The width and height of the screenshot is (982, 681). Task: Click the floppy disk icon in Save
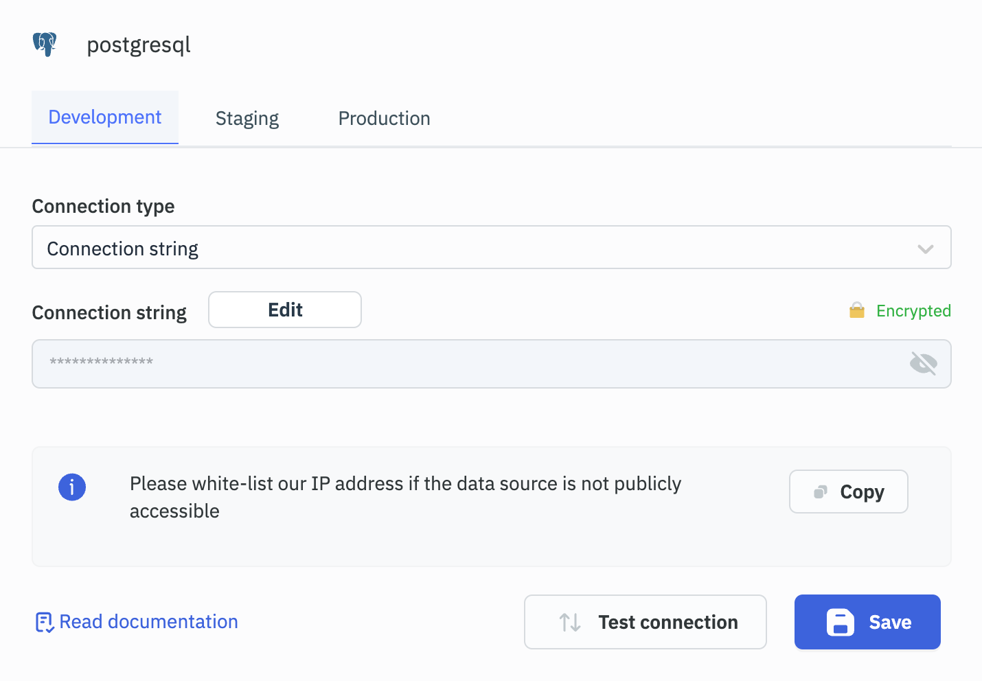point(840,623)
